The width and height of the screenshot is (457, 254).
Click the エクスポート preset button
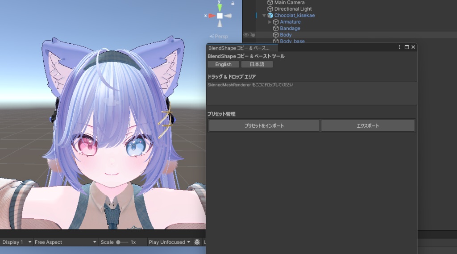pos(368,126)
